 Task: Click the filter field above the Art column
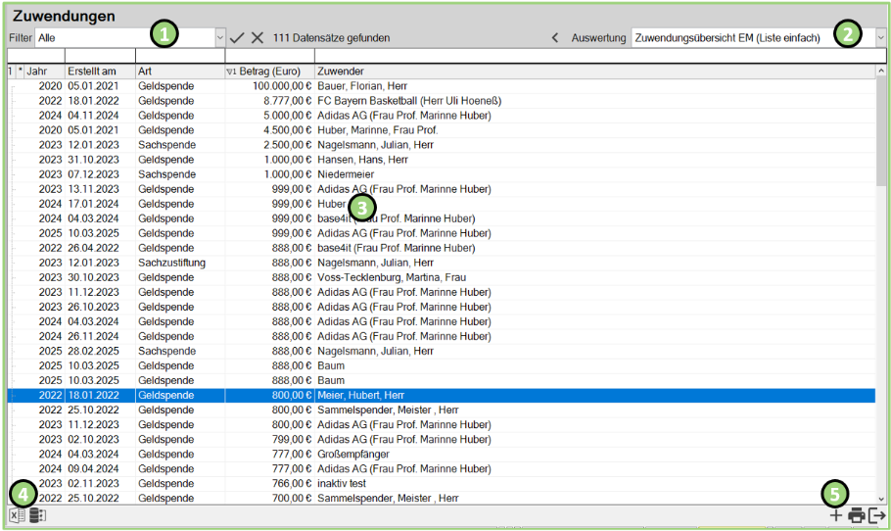pyautogui.click(x=179, y=56)
